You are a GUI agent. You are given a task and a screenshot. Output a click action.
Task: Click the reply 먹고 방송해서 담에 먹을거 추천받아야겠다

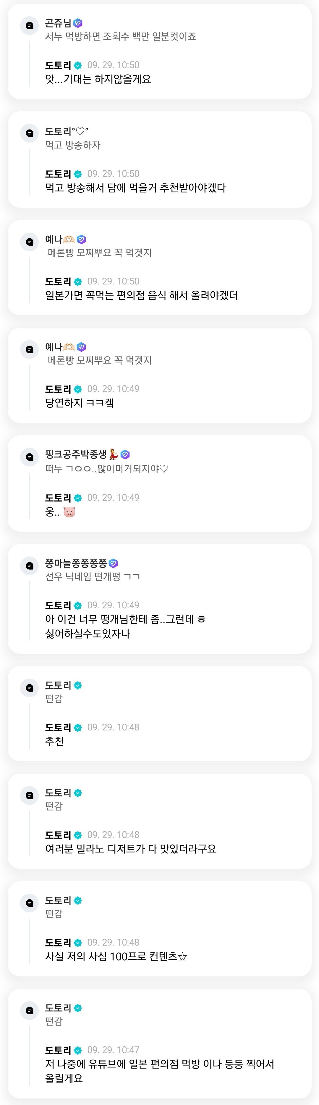pyautogui.click(x=135, y=188)
